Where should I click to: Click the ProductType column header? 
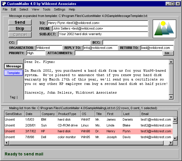pos(69,114)
